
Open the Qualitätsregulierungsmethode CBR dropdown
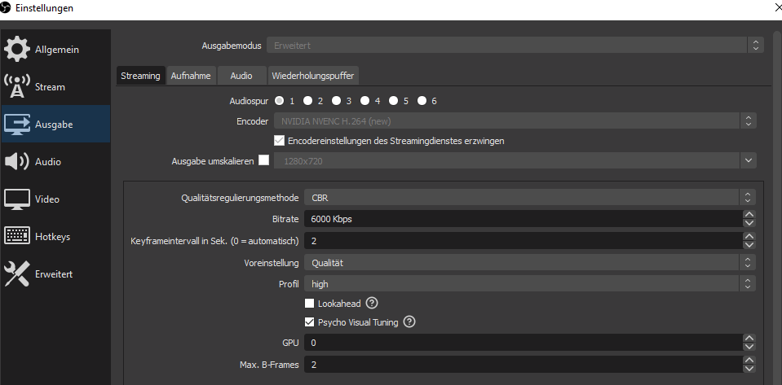pyautogui.click(x=530, y=198)
